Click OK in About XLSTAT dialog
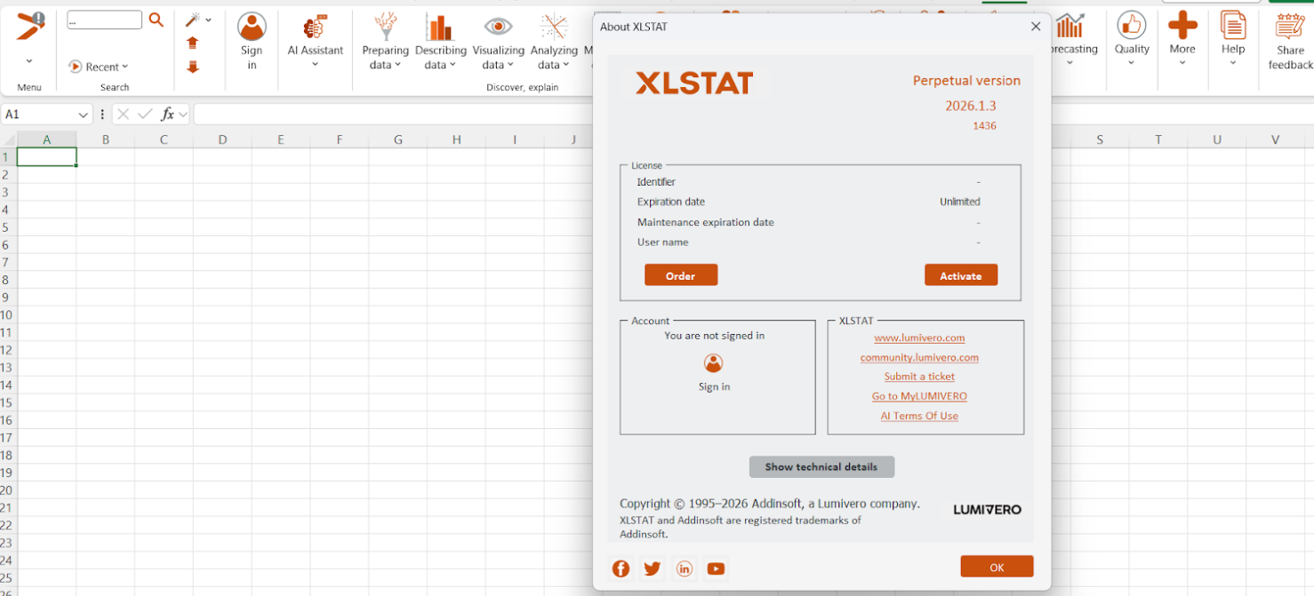Image resolution: width=1314 pixels, height=596 pixels. (x=997, y=567)
